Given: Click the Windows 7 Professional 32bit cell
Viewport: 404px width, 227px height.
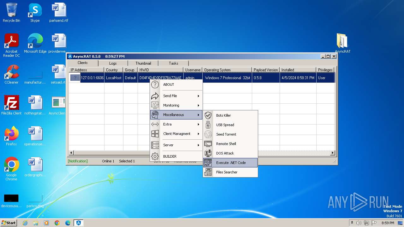Looking at the screenshot, I should coord(227,78).
